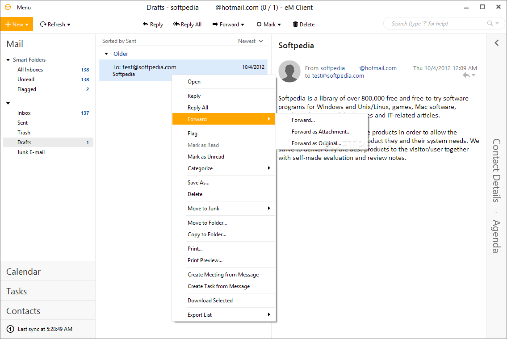Expand Export List submenu
This screenshot has height=339, width=507.
224,314
